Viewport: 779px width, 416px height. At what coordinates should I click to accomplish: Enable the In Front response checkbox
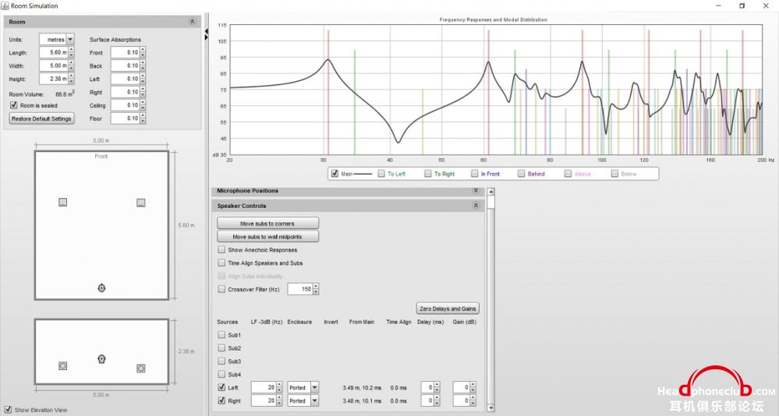[474, 173]
